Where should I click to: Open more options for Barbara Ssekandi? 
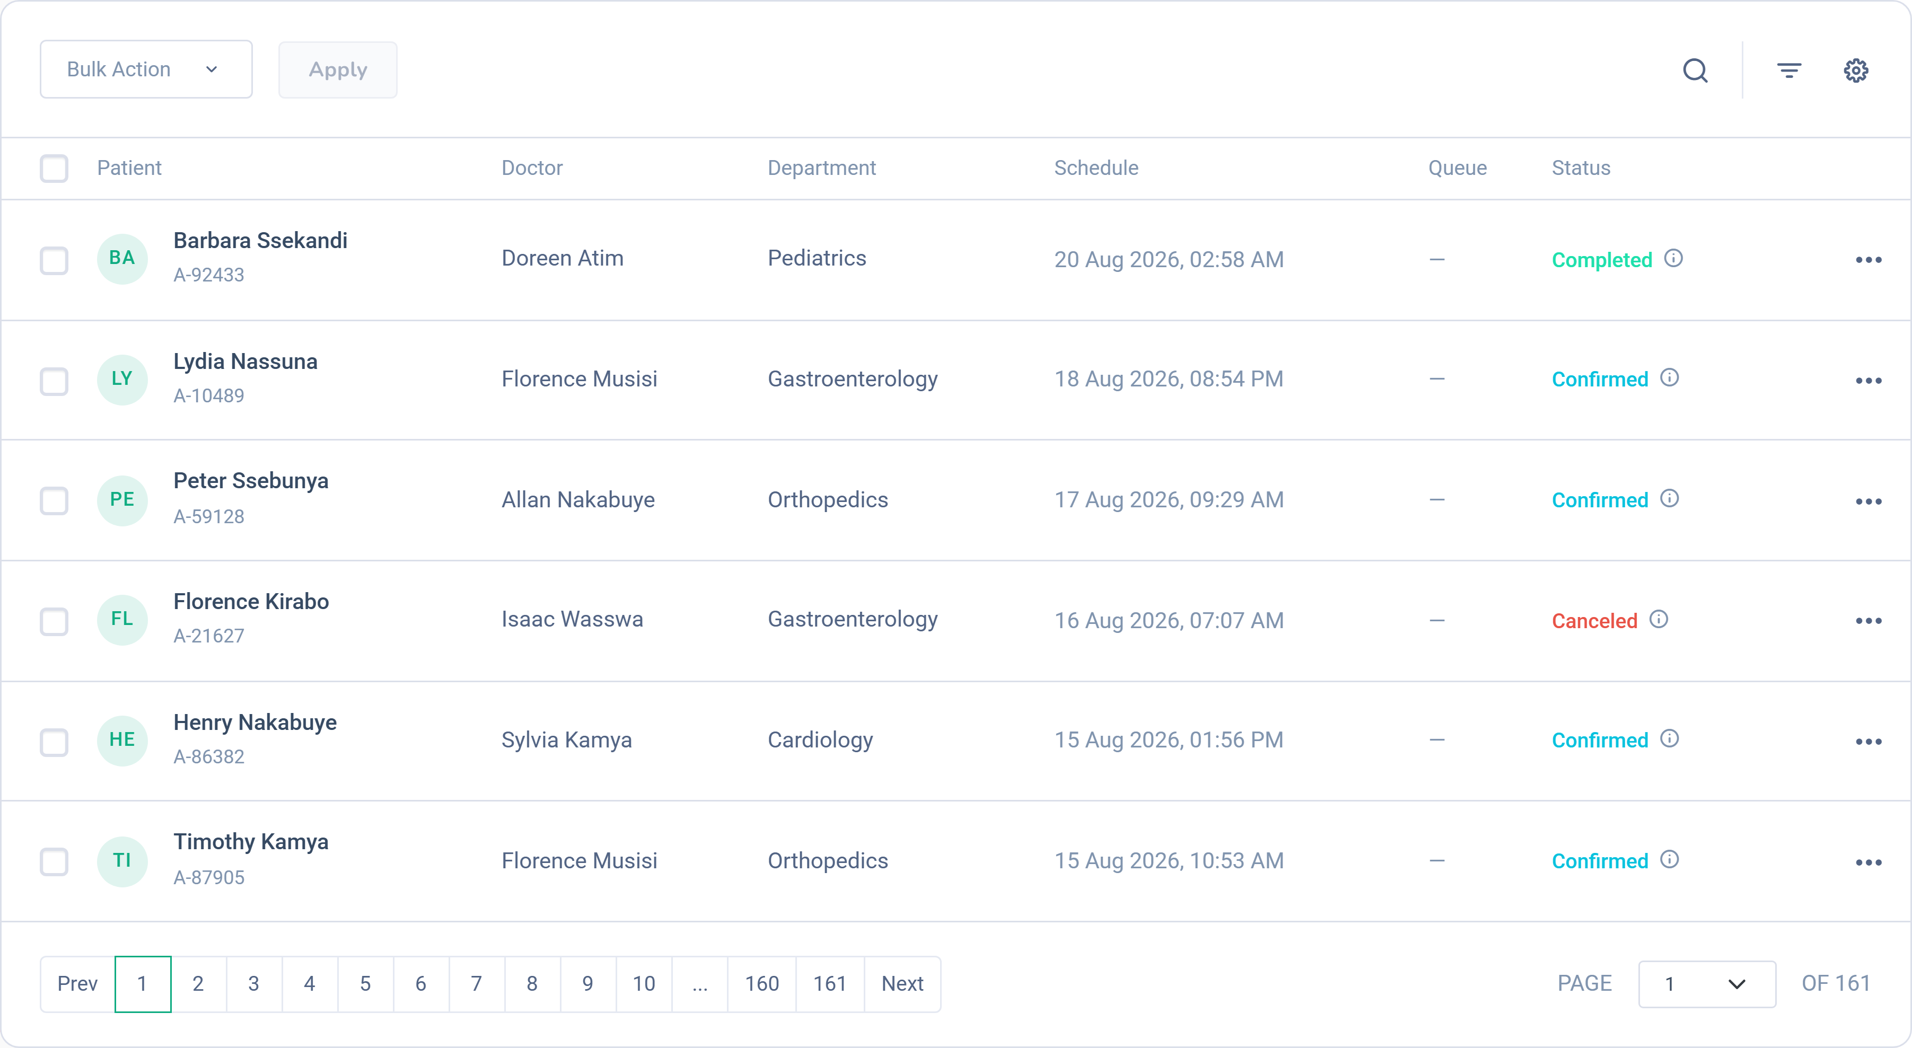point(1868,260)
